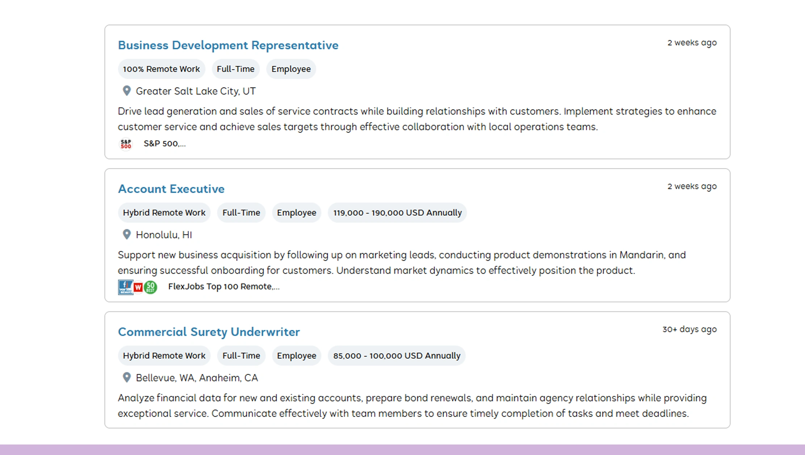Click the location pin beside Honolulu, HI
805x455 pixels.
click(127, 234)
